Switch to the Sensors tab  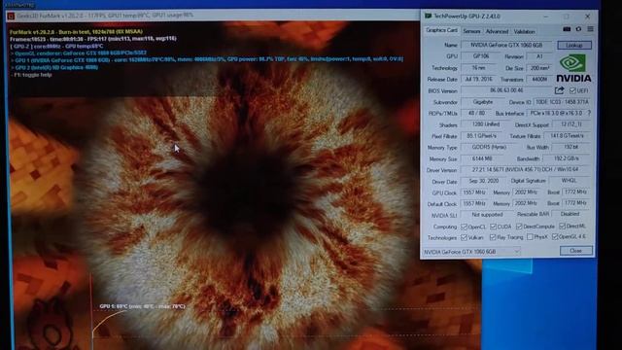(x=471, y=31)
